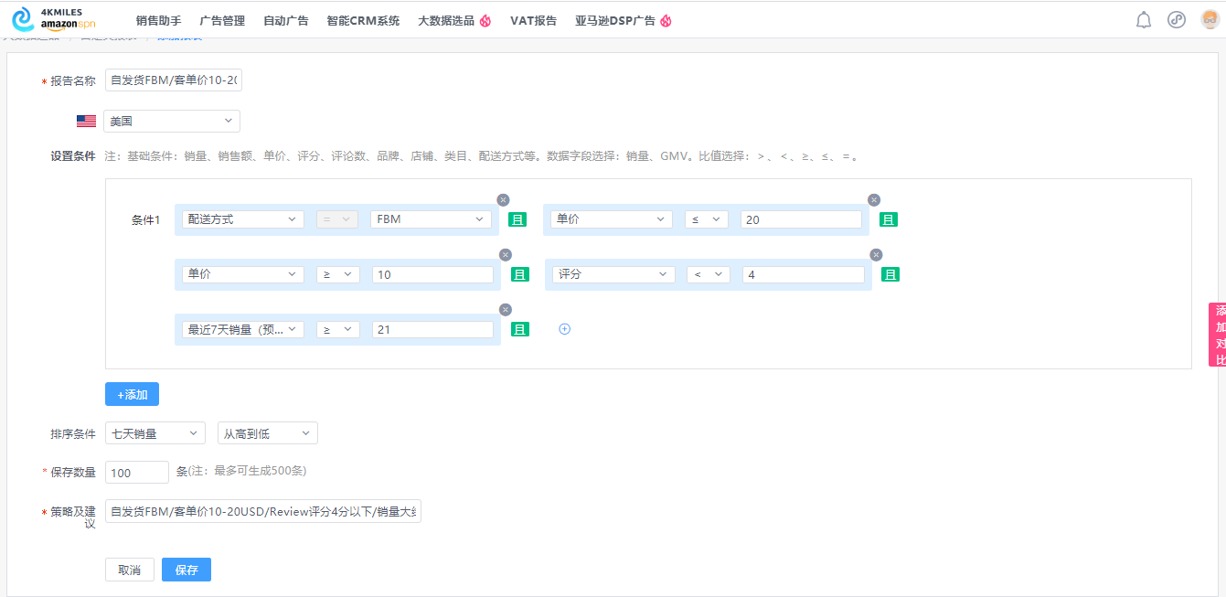1226x597 pixels.
Task: Remove the 评分 condition using its x icon
Action: click(875, 254)
